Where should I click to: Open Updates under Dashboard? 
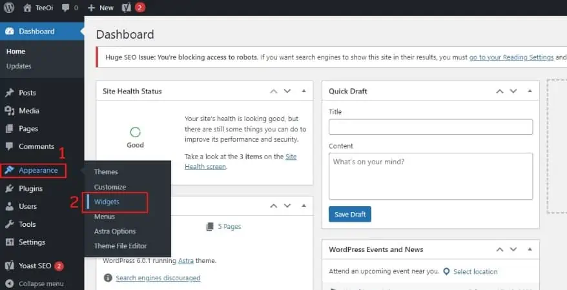coord(19,66)
